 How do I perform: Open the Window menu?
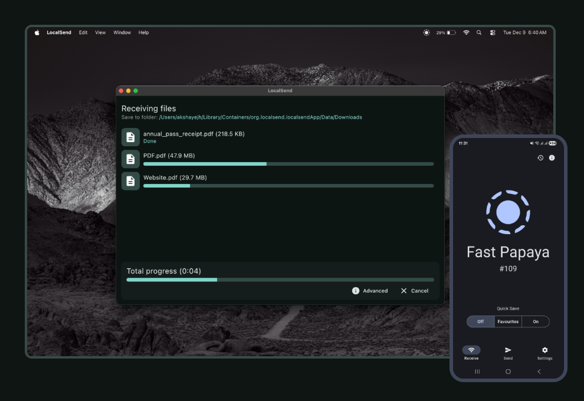[122, 32]
